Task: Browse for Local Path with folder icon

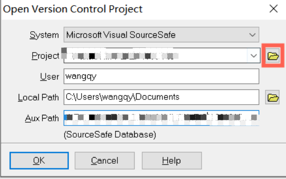Action: click(x=272, y=97)
